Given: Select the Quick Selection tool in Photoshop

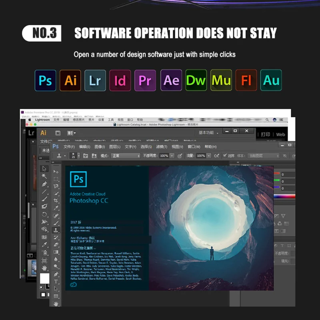Looking at the screenshot, I should tap(56, 193).
